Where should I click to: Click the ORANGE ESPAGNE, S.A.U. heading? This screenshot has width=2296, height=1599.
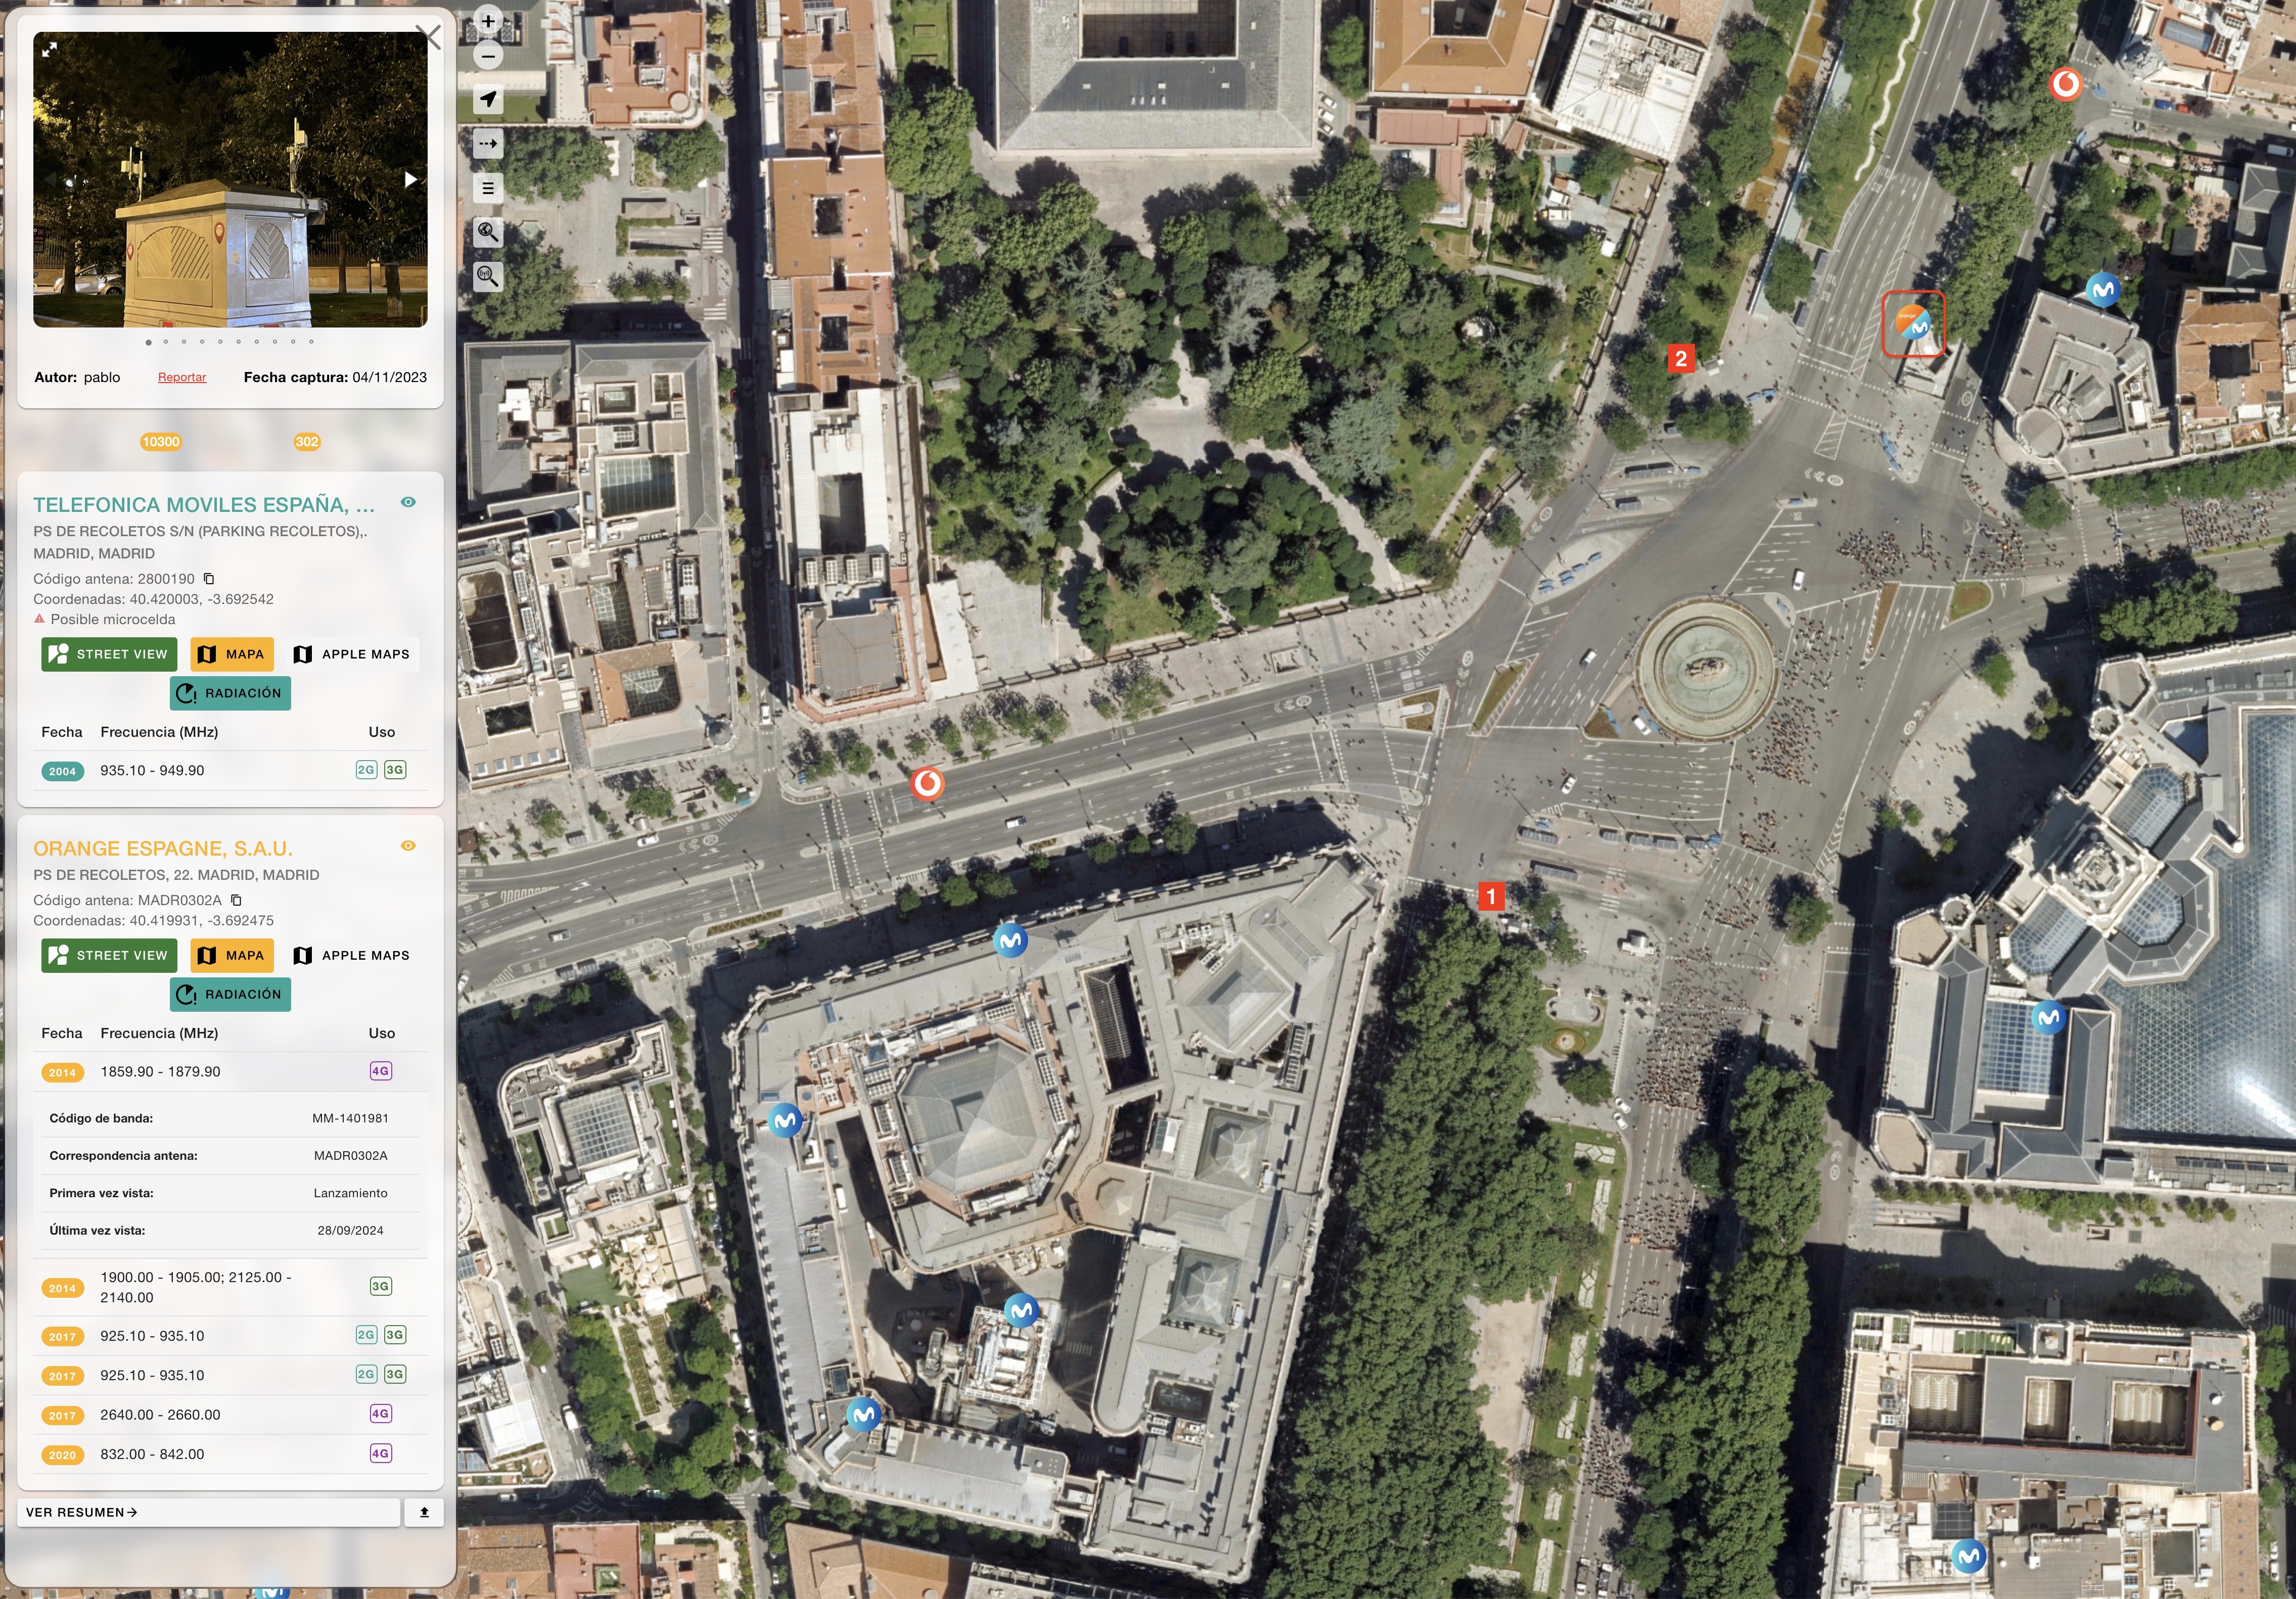163,848
